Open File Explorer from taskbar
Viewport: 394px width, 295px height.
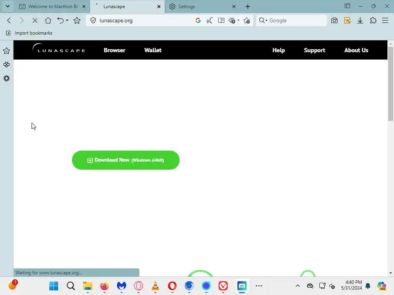88,286
